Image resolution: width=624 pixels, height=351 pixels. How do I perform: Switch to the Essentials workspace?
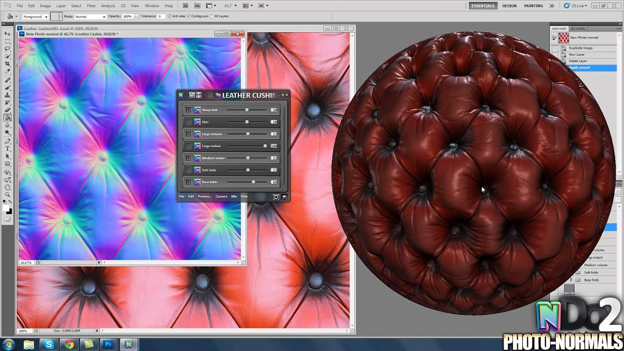pyautogui.click(x=483, y=6)
